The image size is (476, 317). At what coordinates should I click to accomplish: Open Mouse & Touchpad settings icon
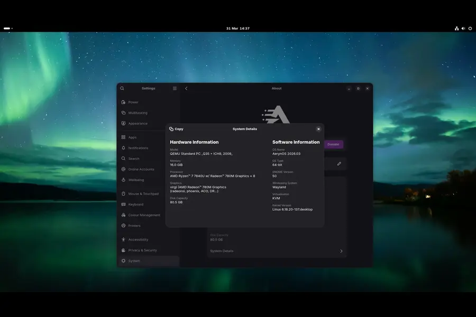click(x=123, y=193)
